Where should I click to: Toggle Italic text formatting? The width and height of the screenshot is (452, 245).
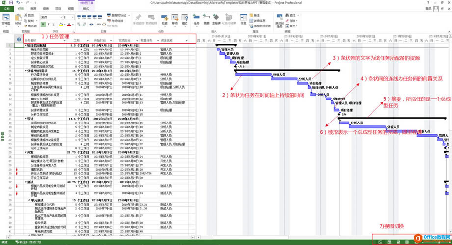coord(48,24)
